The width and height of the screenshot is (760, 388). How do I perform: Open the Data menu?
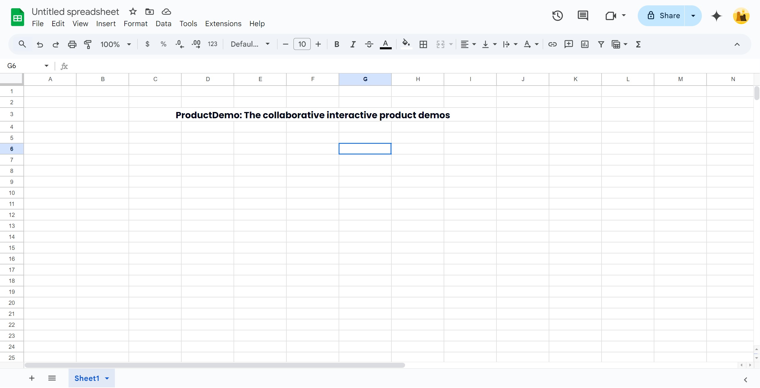(x=164, y=23)
